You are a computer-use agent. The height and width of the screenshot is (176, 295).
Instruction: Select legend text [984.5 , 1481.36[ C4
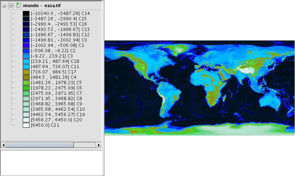point(54,77)
